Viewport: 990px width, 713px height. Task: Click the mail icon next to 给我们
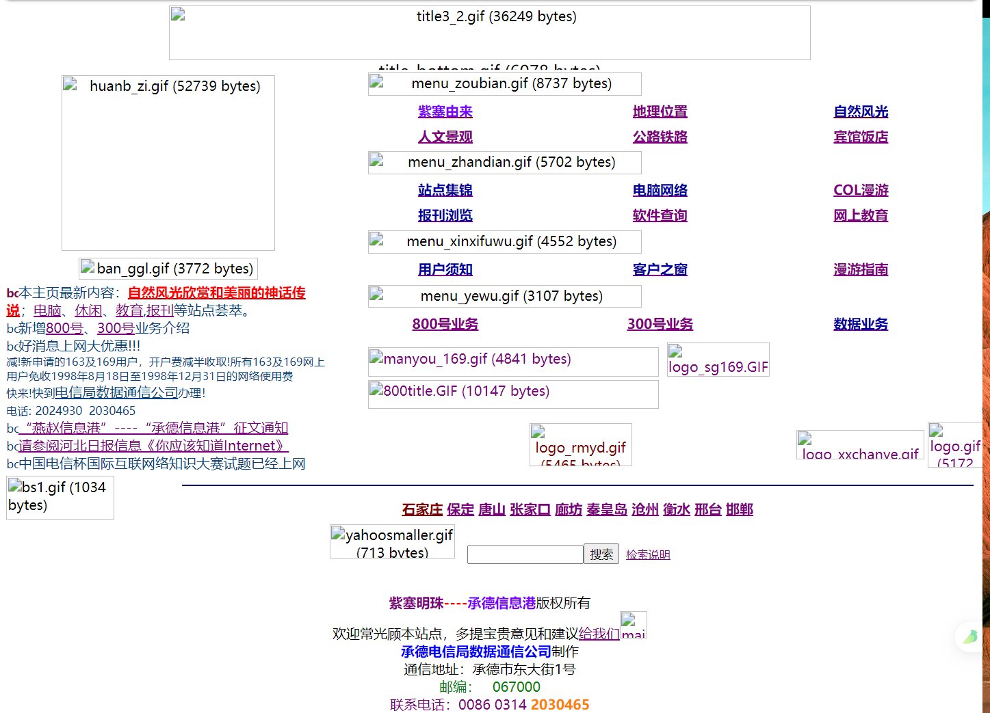tap(633, 625)
